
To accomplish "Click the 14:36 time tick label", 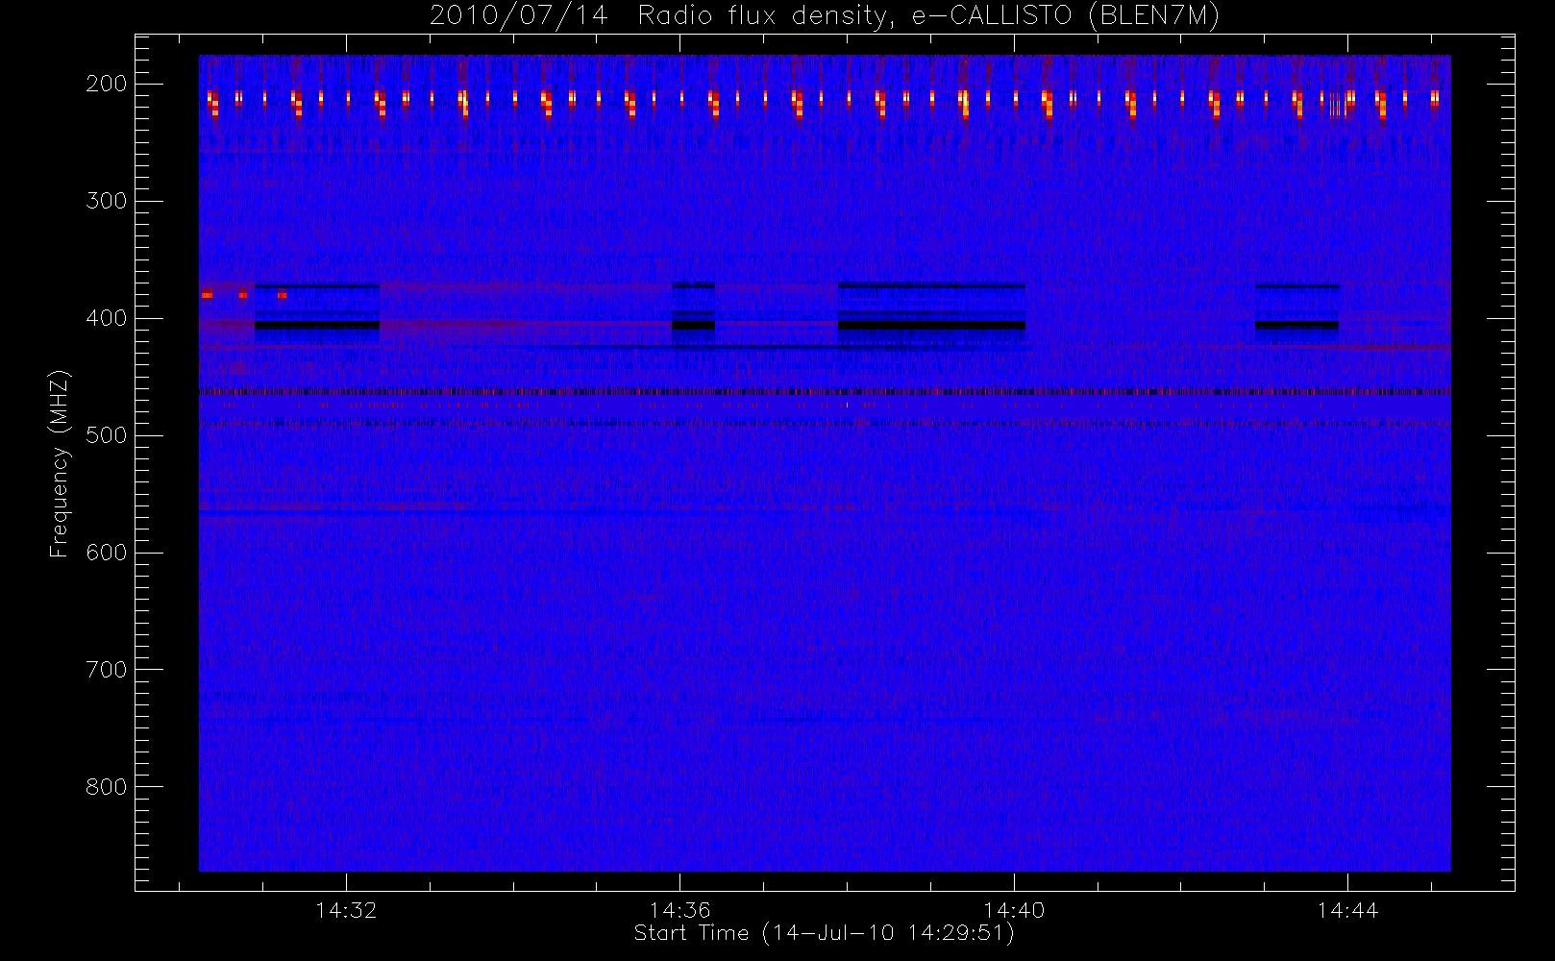I will click(679, 910).
